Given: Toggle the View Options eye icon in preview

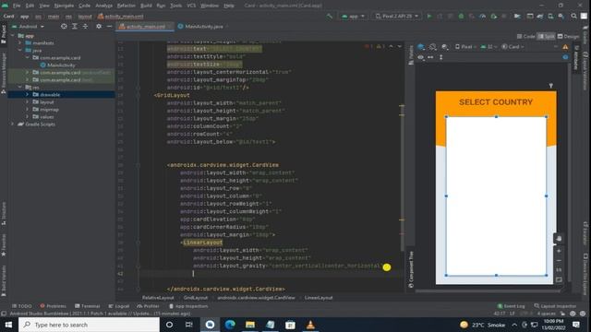Looking at the screenshot, I should [x=421, y=57].
